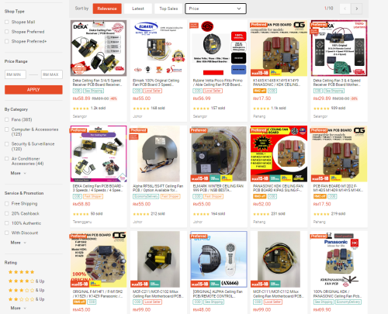Go to previous results page arrow
Screen dimensions: 388x314
point(345,9)
